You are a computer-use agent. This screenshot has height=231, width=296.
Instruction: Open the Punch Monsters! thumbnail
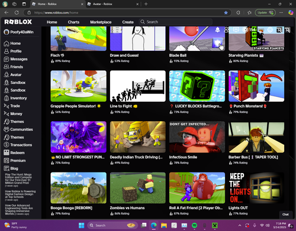tap(256, 86)
